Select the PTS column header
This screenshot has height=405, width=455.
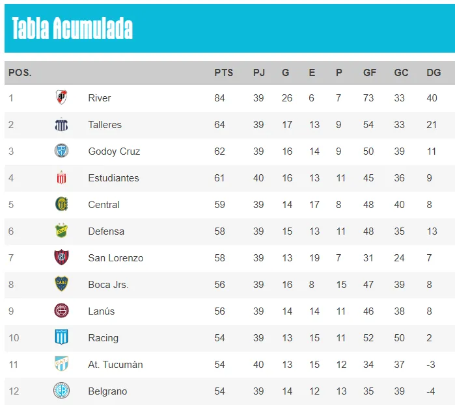click(223, 73)
